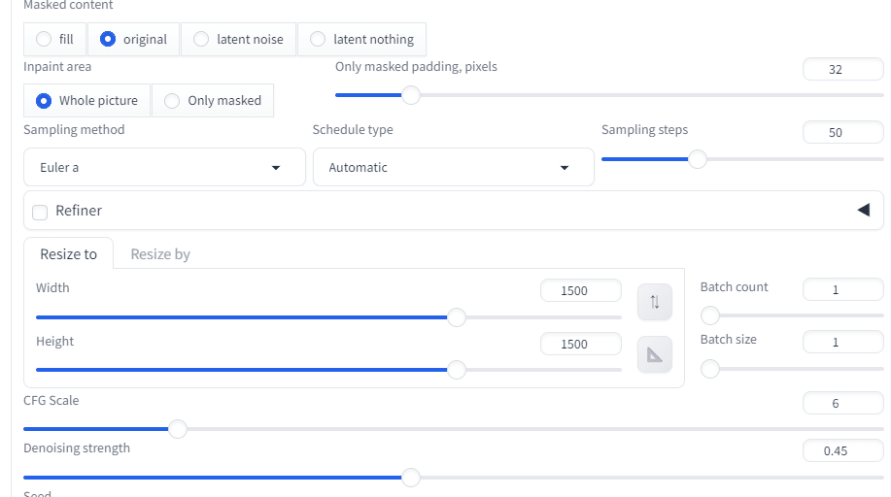Click the Batch count number field

pyautogui.click(x=842, y=289)
